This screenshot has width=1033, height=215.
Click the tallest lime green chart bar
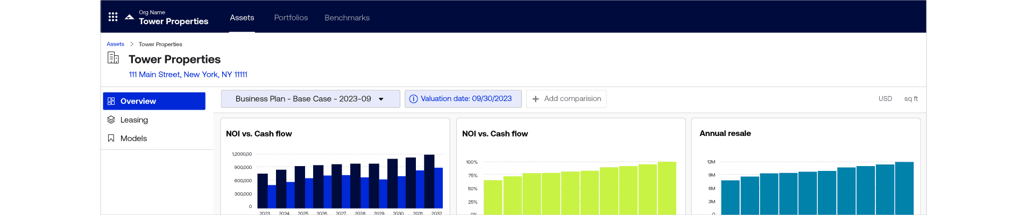[x=667, y=188]
